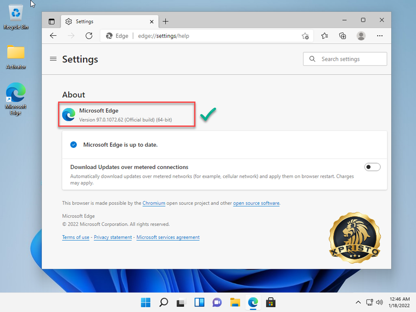This screenshot has height=312, width=416.
Task: Open File Explorer from the taskbar
Action: [x=235, y=302]
